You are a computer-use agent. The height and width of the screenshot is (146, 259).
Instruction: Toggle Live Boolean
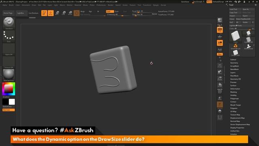[33, 13]
